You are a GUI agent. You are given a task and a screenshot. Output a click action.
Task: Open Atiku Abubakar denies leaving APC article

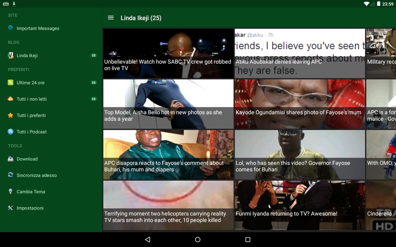[300, 53]
